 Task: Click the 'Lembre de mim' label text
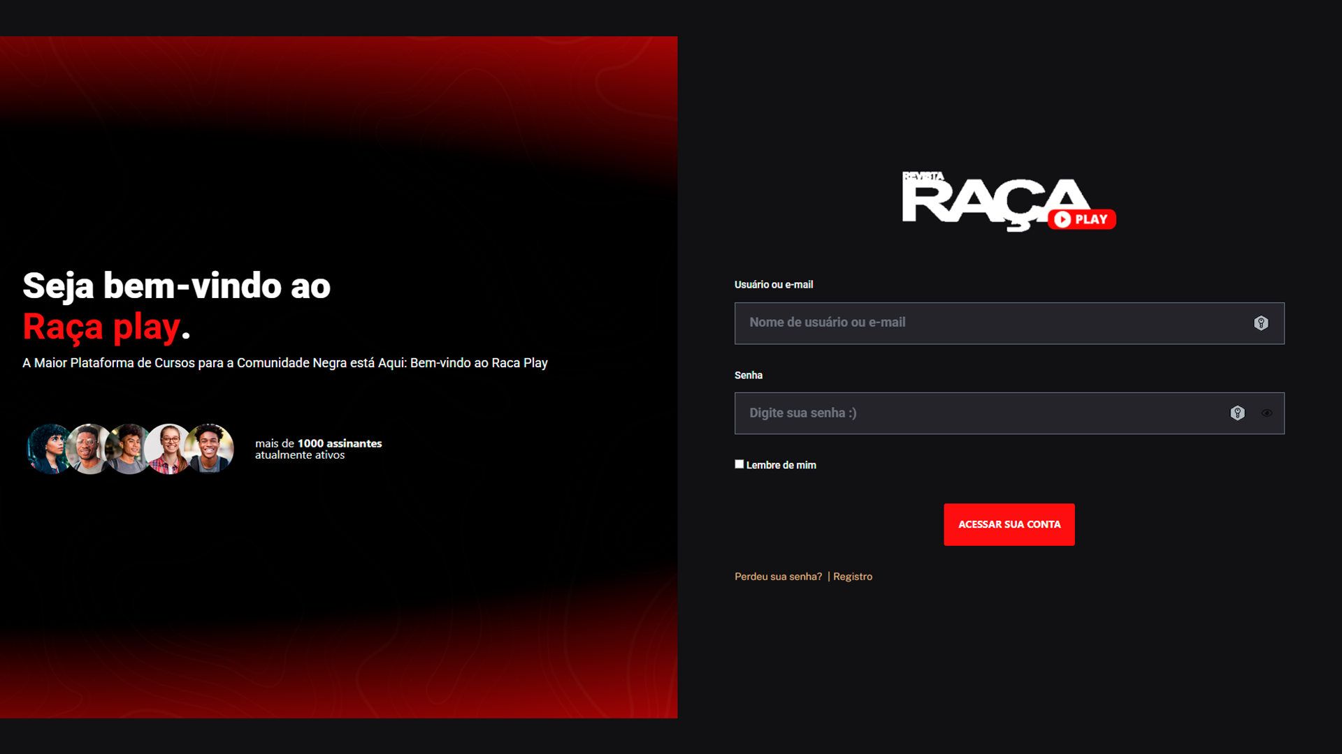click(781, 465)
